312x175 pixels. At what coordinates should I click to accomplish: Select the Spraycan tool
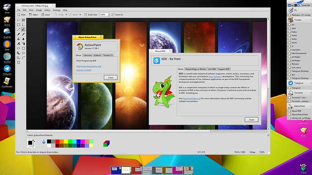[x=23, y=44]
